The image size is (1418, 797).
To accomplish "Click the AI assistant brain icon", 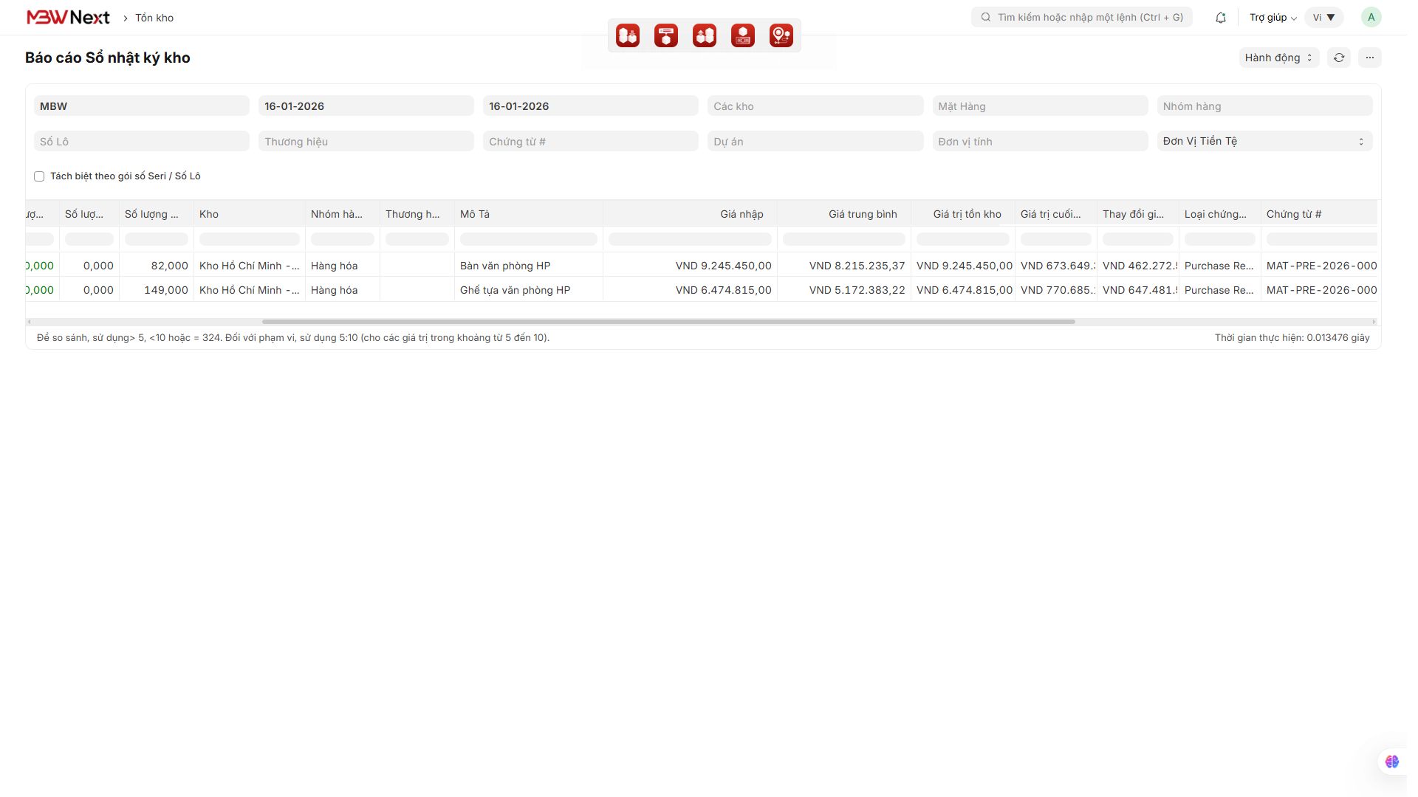I will click(1391, 762).
